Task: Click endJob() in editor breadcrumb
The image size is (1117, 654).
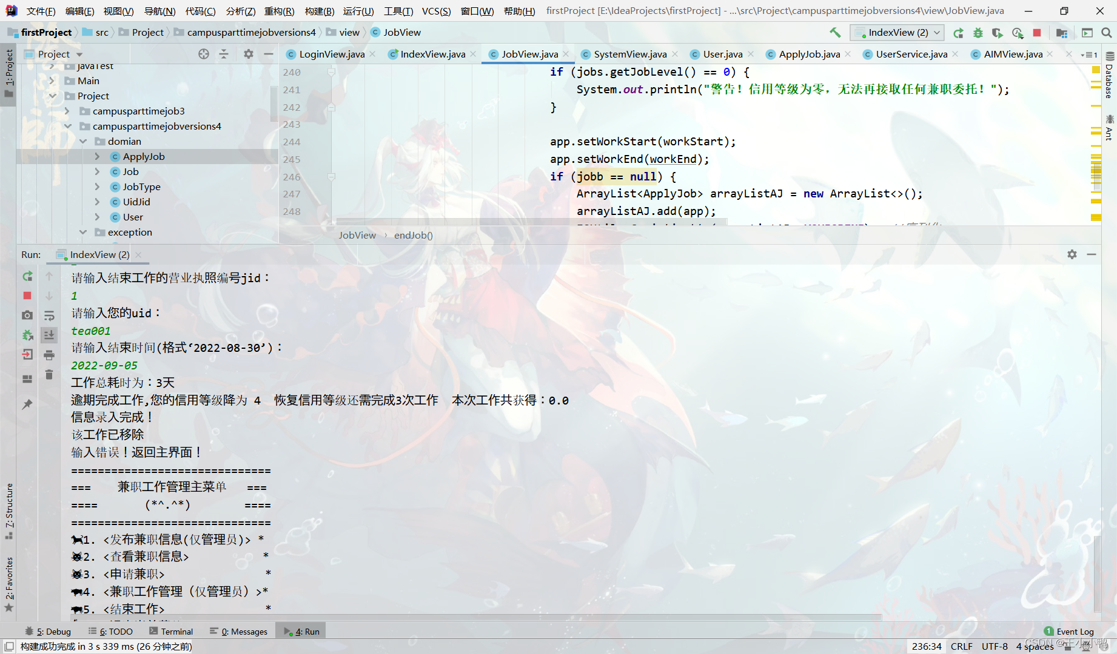Action: pos(414,235)
